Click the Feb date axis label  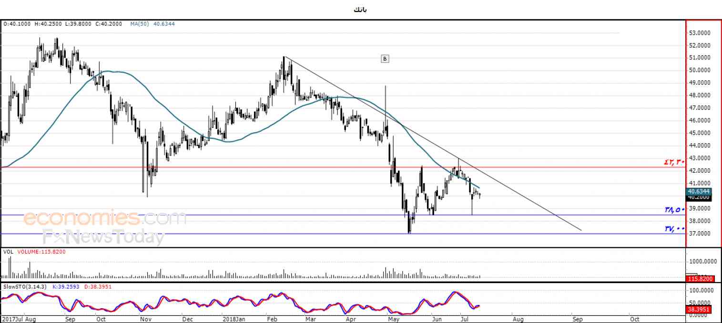pos(272,319)
